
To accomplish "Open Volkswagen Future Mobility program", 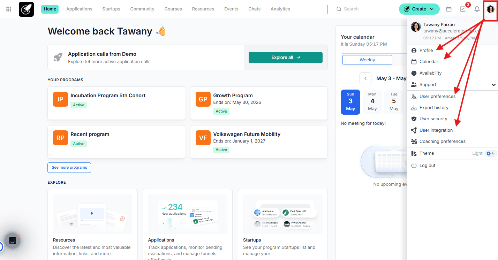I will click(259, 143).
